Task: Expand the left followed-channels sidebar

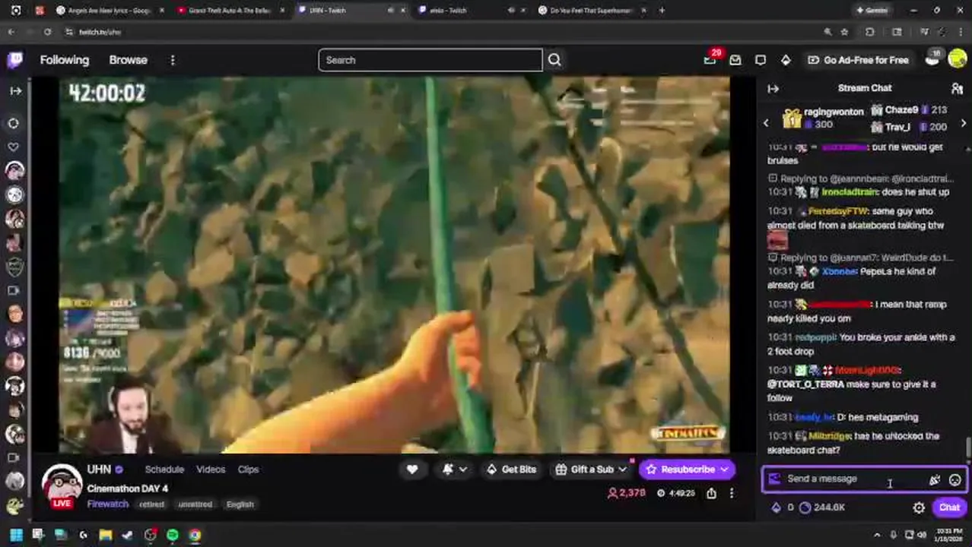Action: [x=15, y=90]
